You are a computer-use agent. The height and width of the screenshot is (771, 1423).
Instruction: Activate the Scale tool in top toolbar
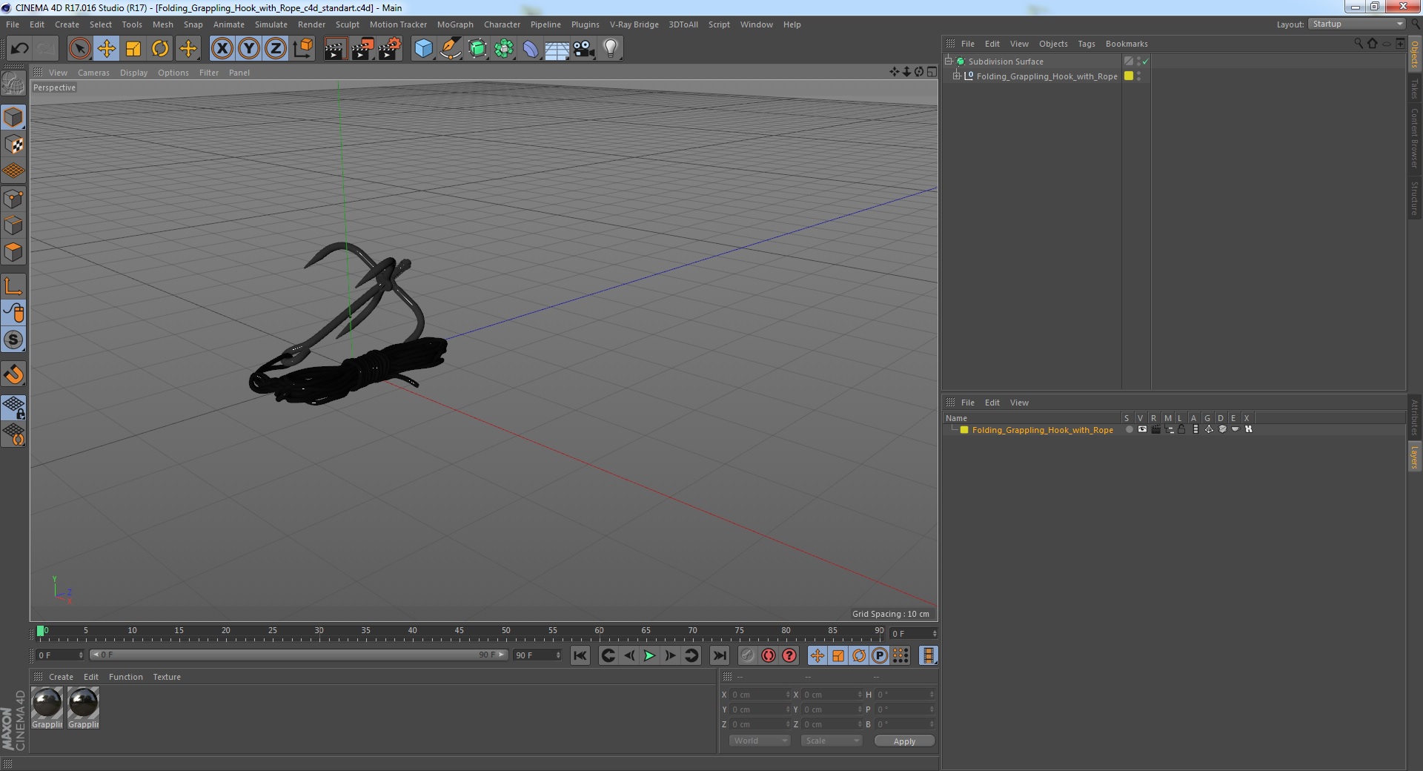(x=133, y=49)
